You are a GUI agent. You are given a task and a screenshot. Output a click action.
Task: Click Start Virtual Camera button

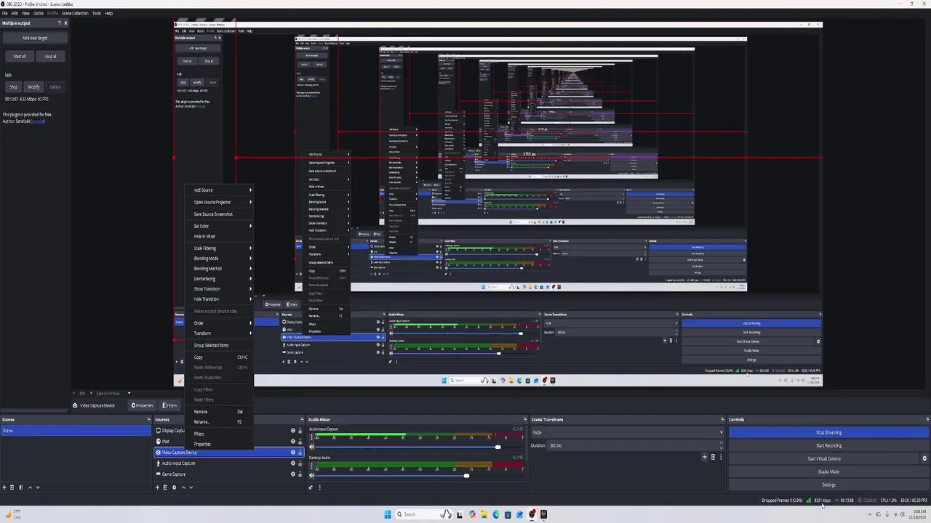coord(824,458)
